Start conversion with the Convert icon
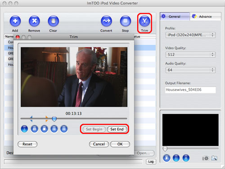Viewport: 225px width, 169px height. pyautogui.click(x=106, y=21)
